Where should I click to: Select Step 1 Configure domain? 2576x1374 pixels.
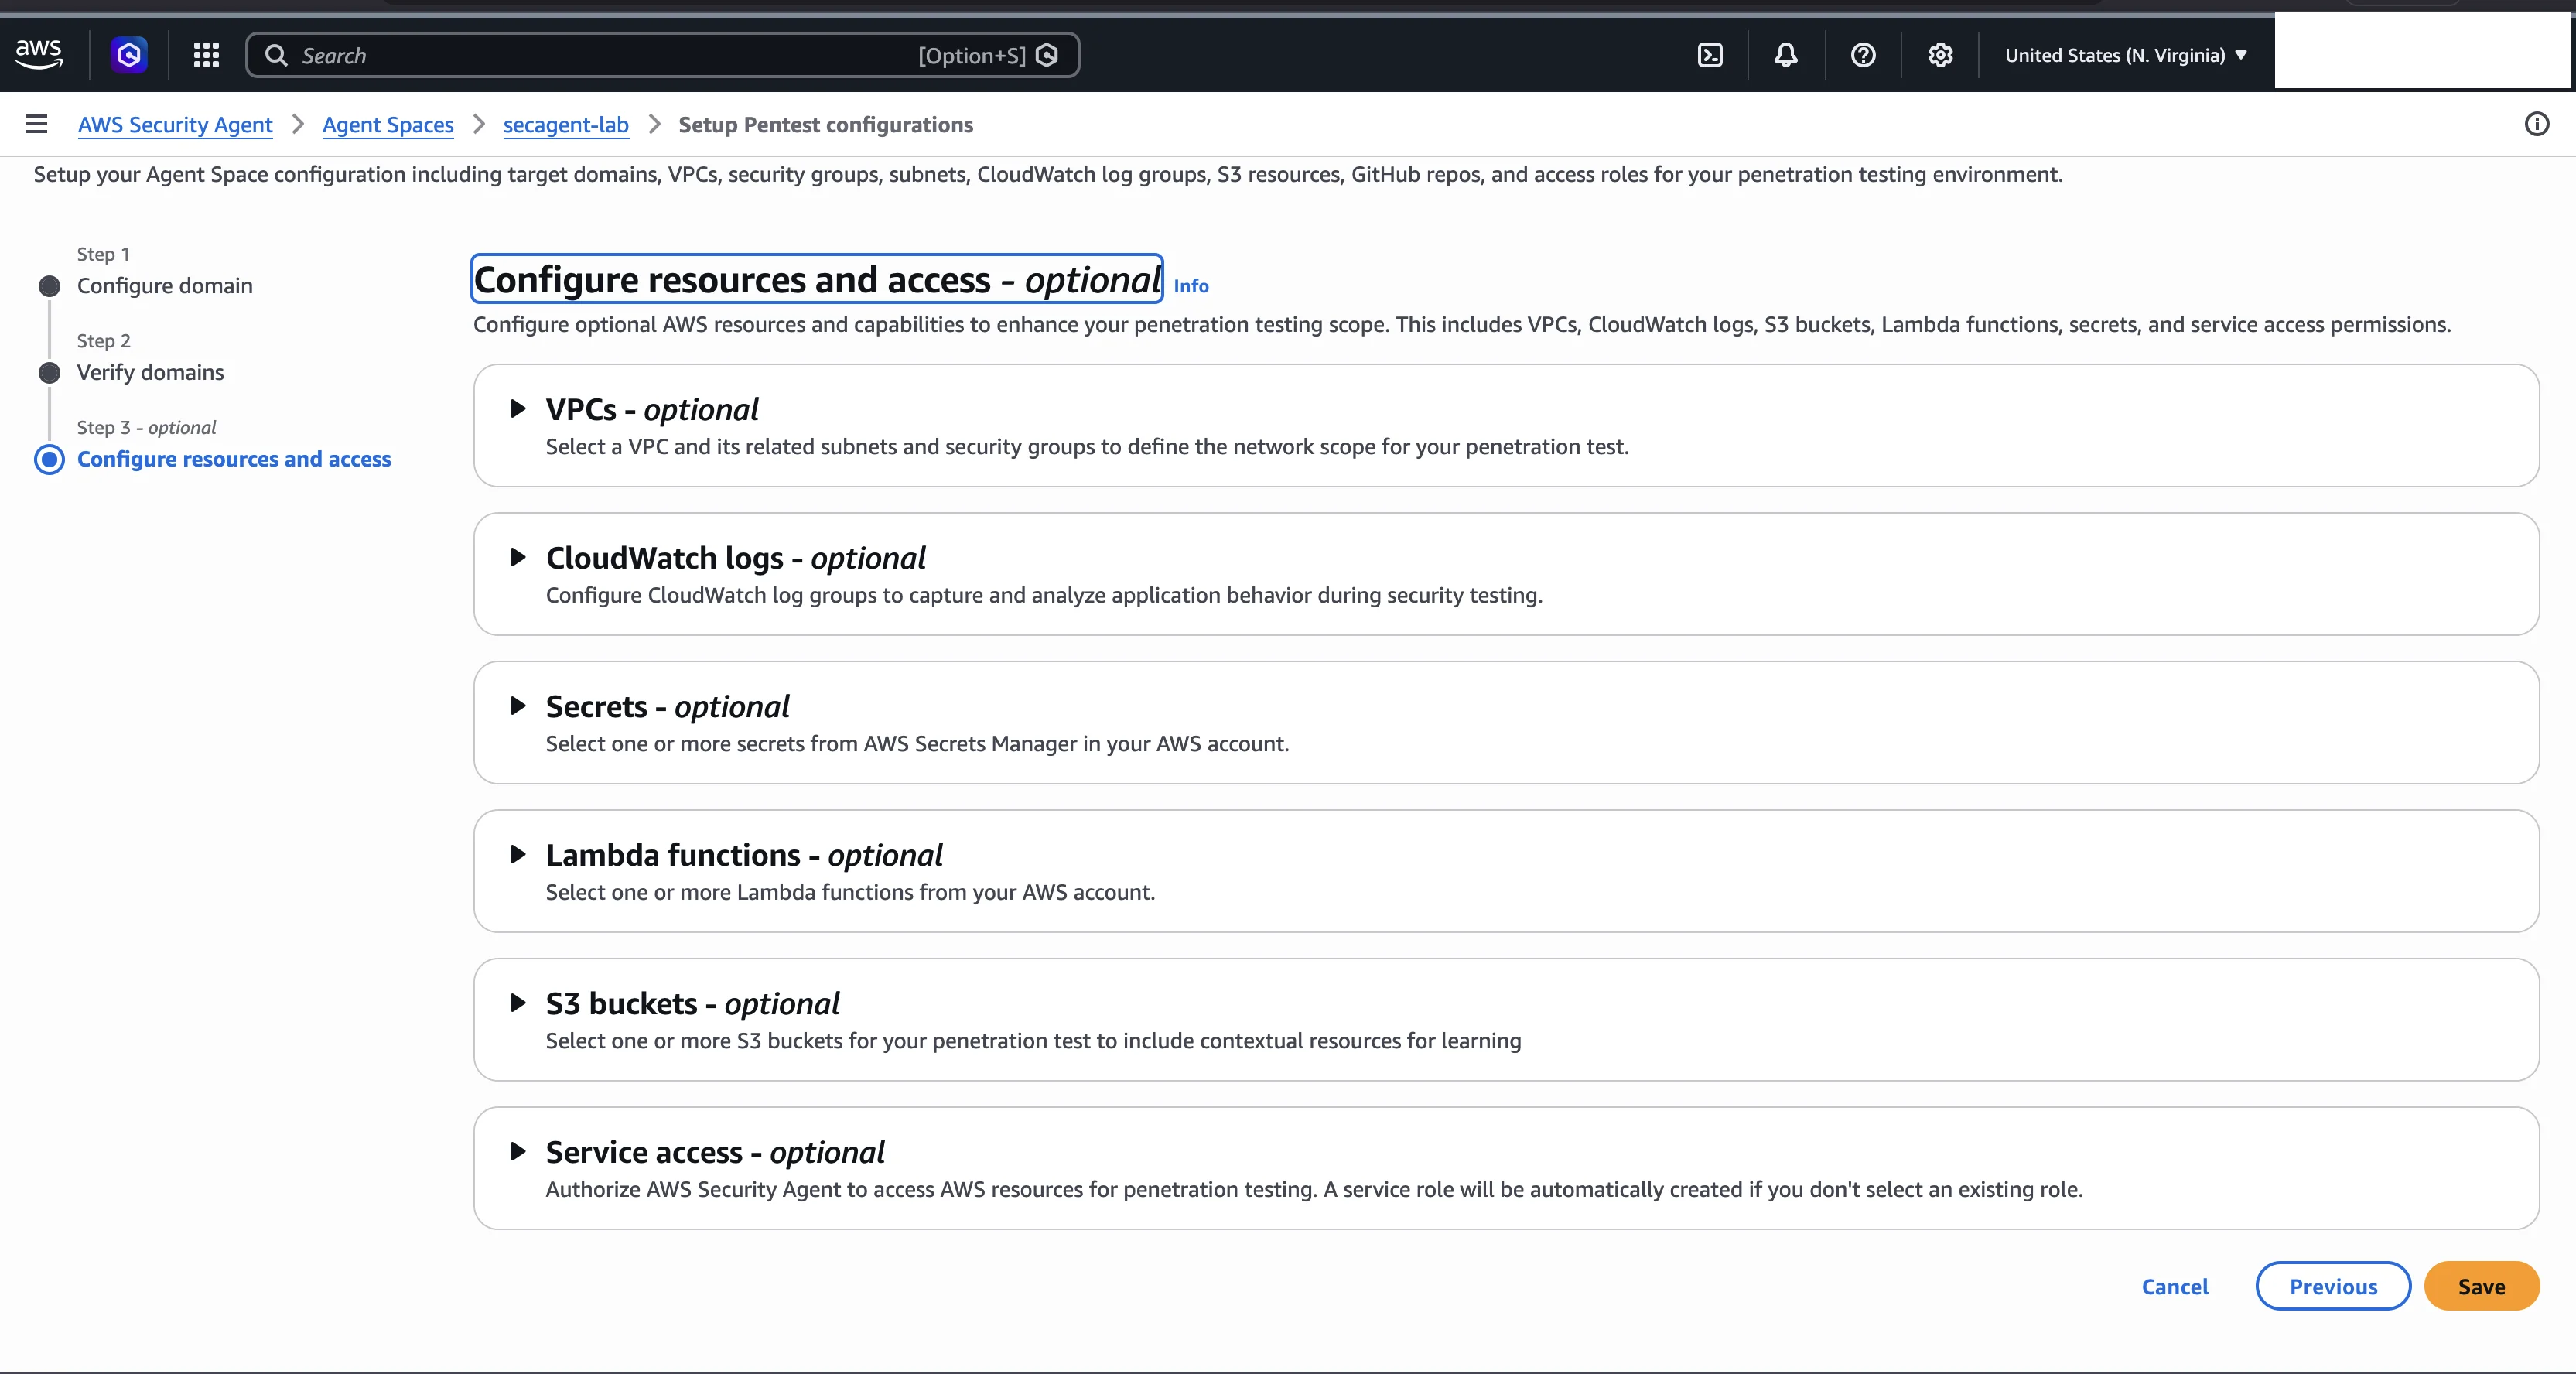(x=165, y=286)
